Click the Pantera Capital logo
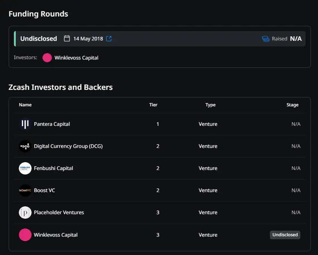The image size is (318, 255). point(25,124)
